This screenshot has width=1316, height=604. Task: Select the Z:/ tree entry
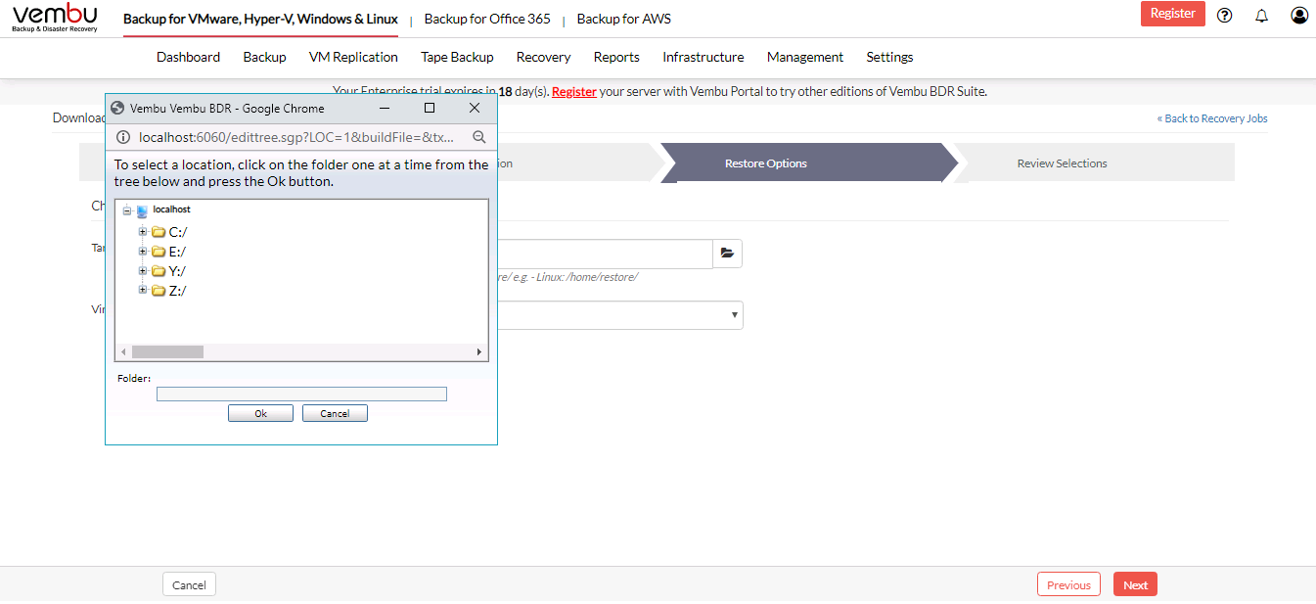[x=178, y=291]
